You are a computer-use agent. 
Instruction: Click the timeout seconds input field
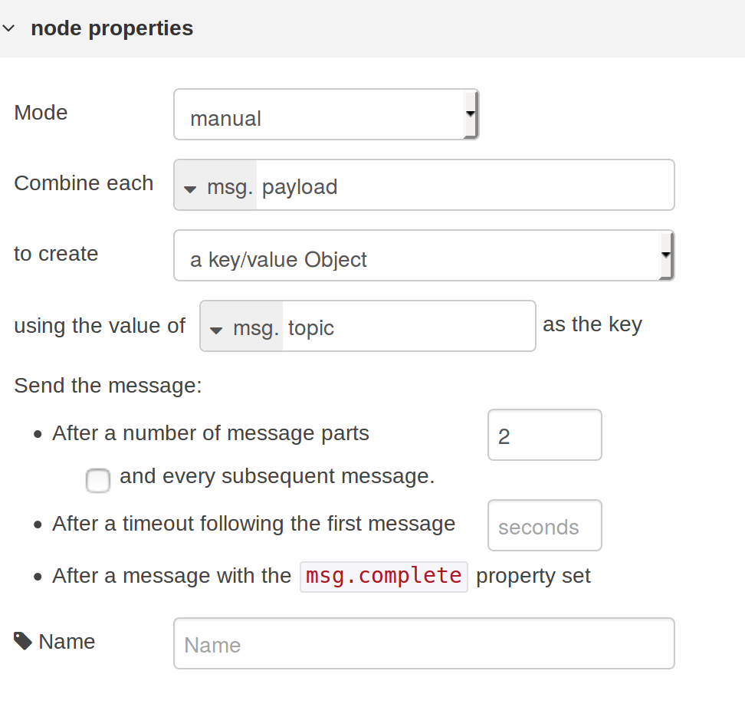point(544,526)
